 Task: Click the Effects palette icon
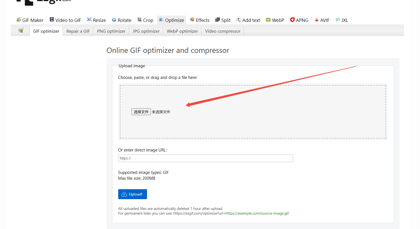pos(192,19)
